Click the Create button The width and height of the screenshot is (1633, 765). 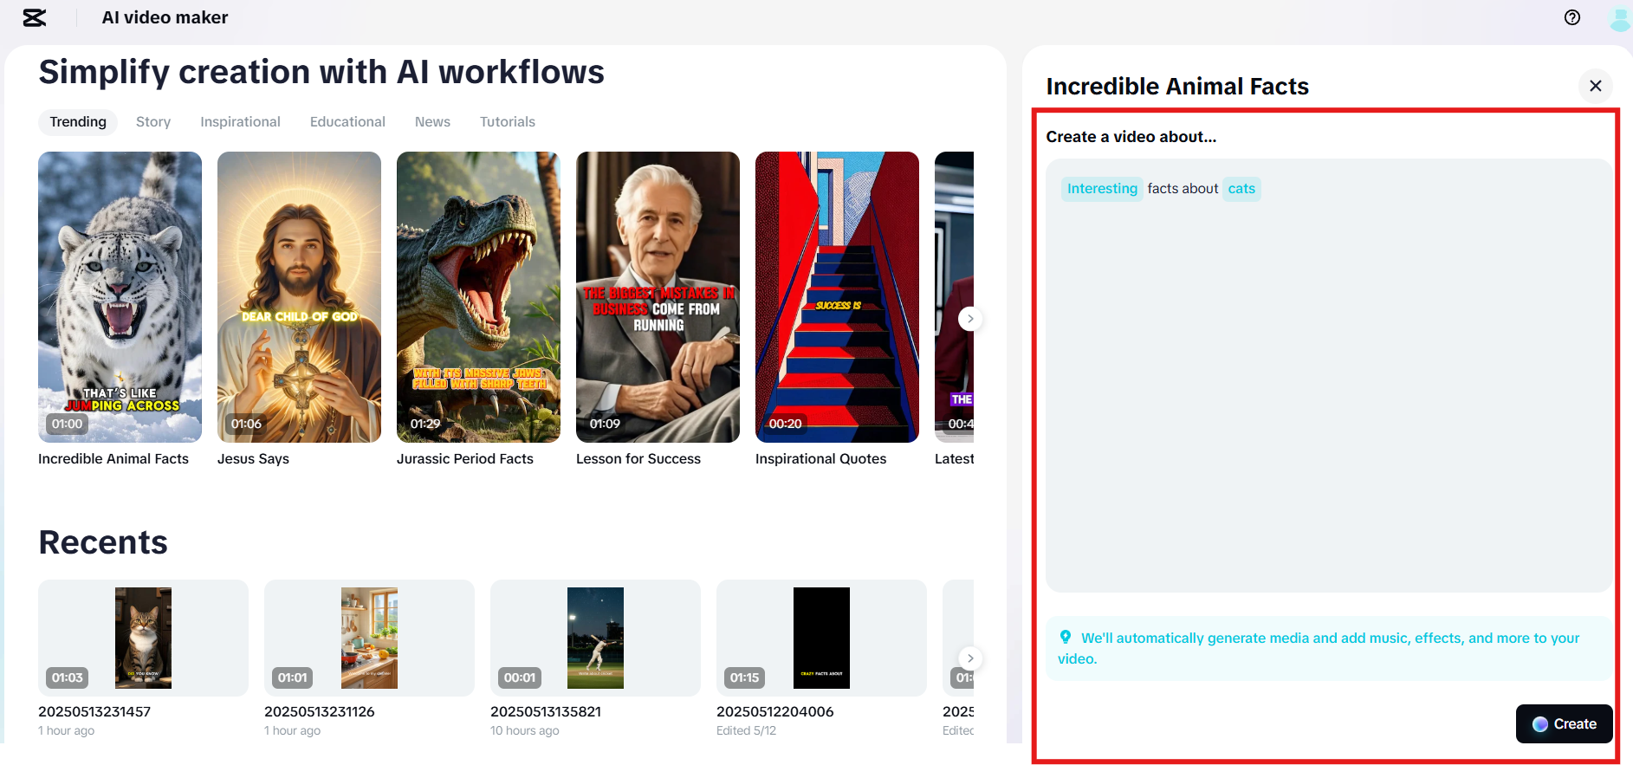1564,724
